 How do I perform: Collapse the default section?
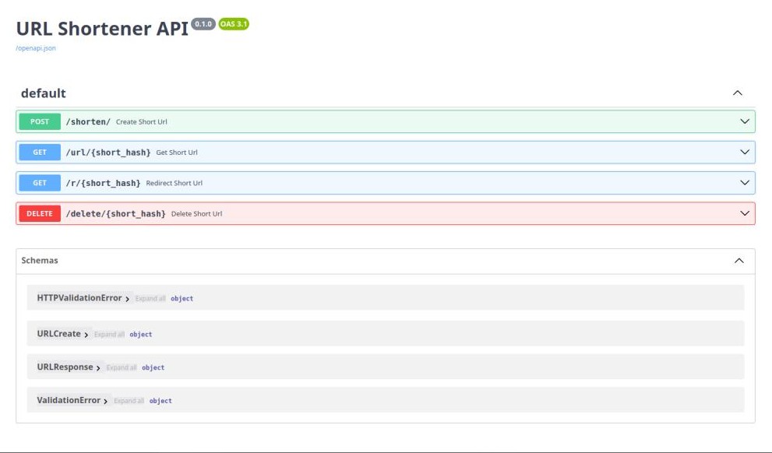[x=739, y=92]
